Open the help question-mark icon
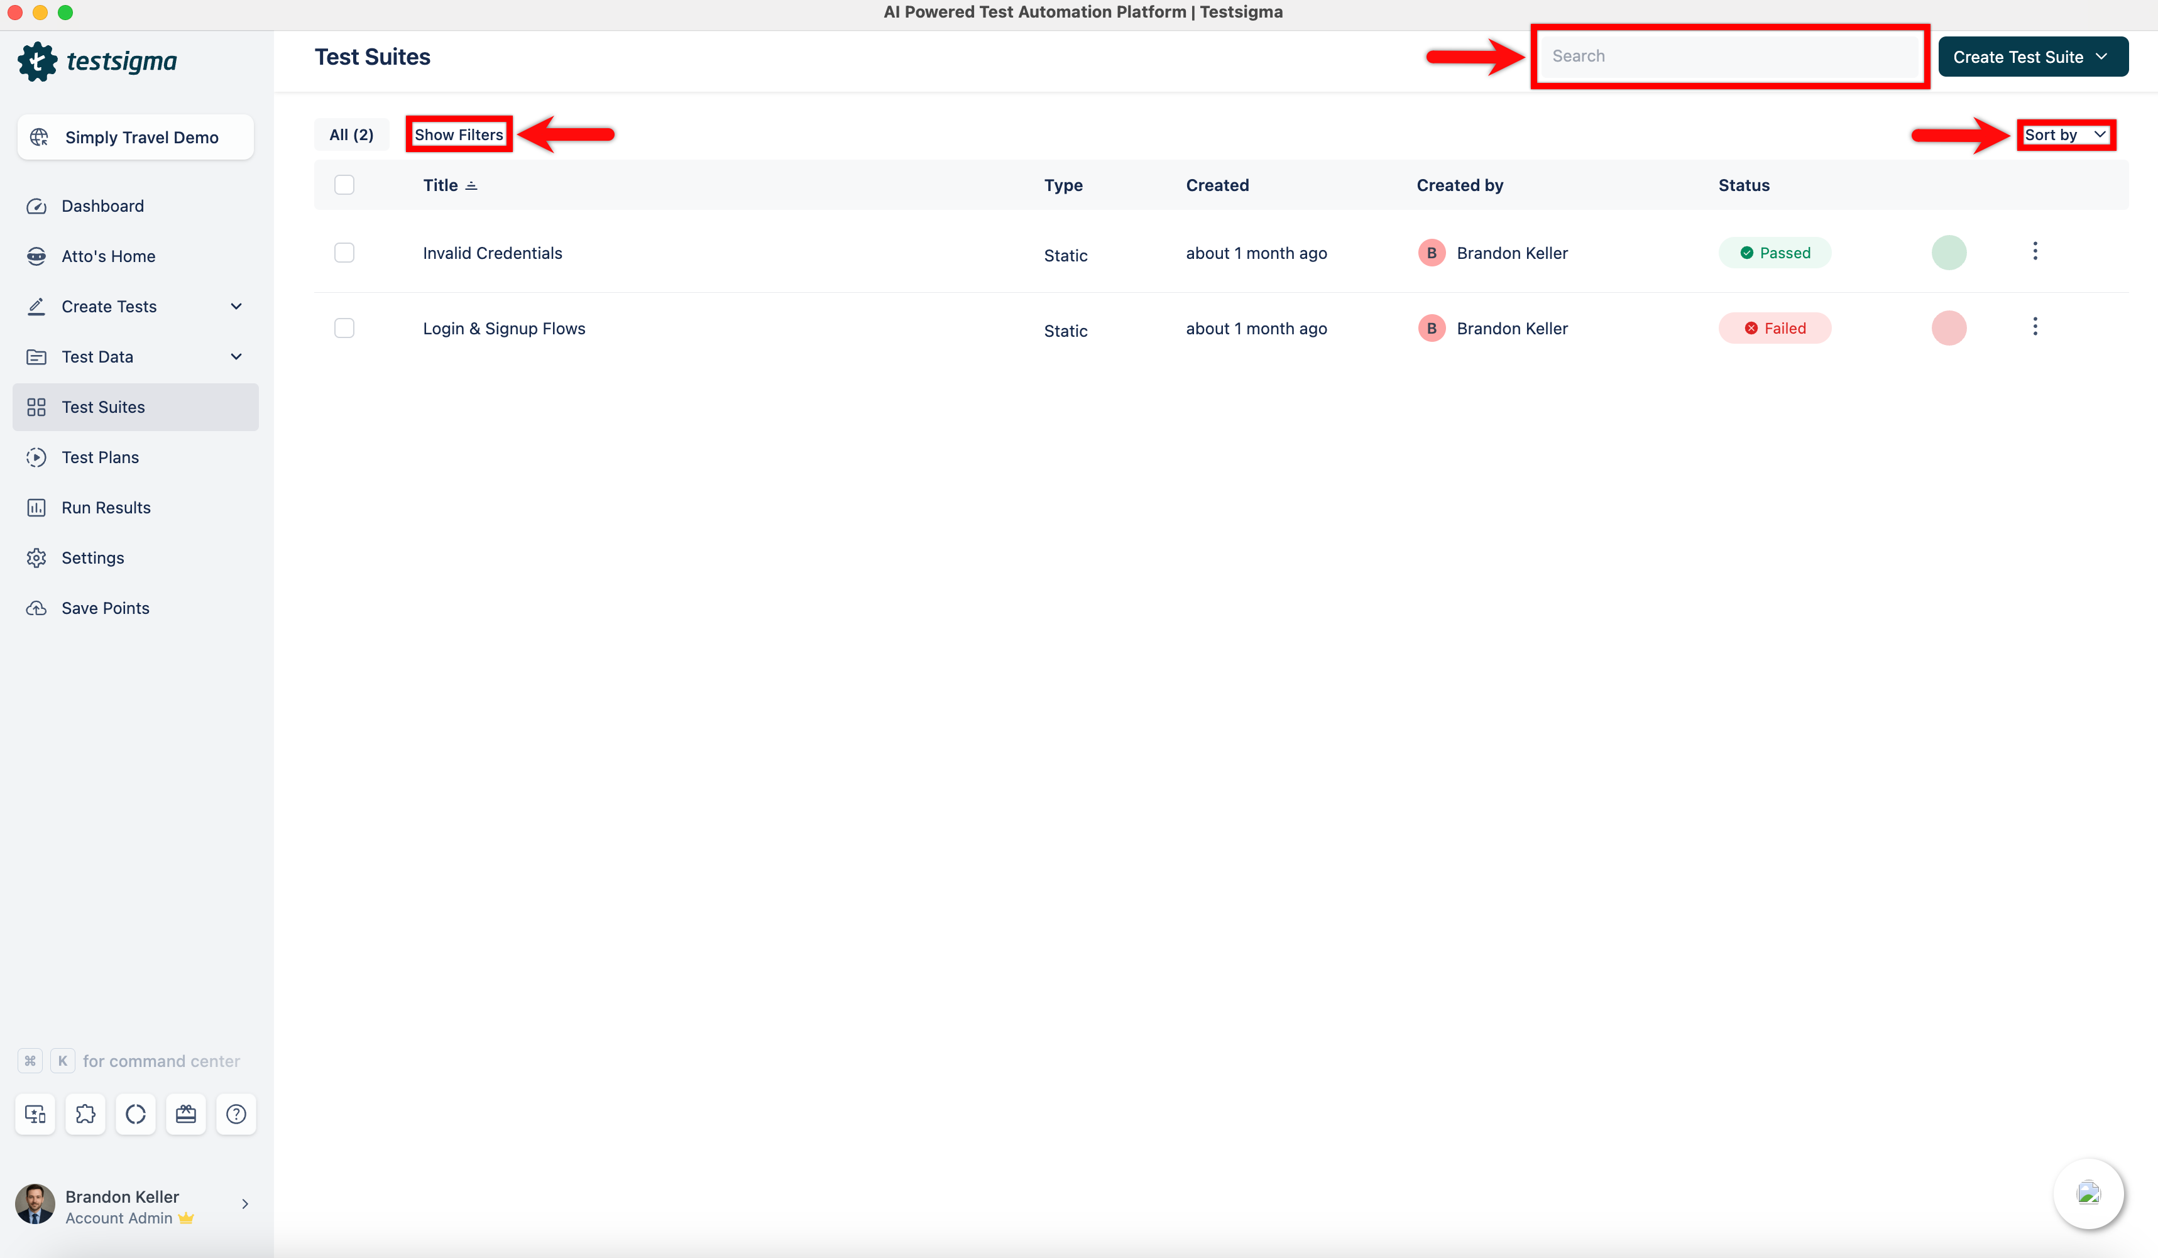The height and width of the screenshot is (1258, 2158). (236, 1114)
